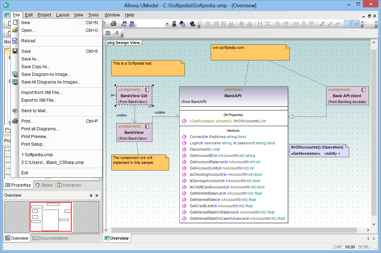Image resolution: width=381 pixels, height=253 pixels.
Task: Click the note document icon in second toolbar row
Action: [x=108, y=33]
